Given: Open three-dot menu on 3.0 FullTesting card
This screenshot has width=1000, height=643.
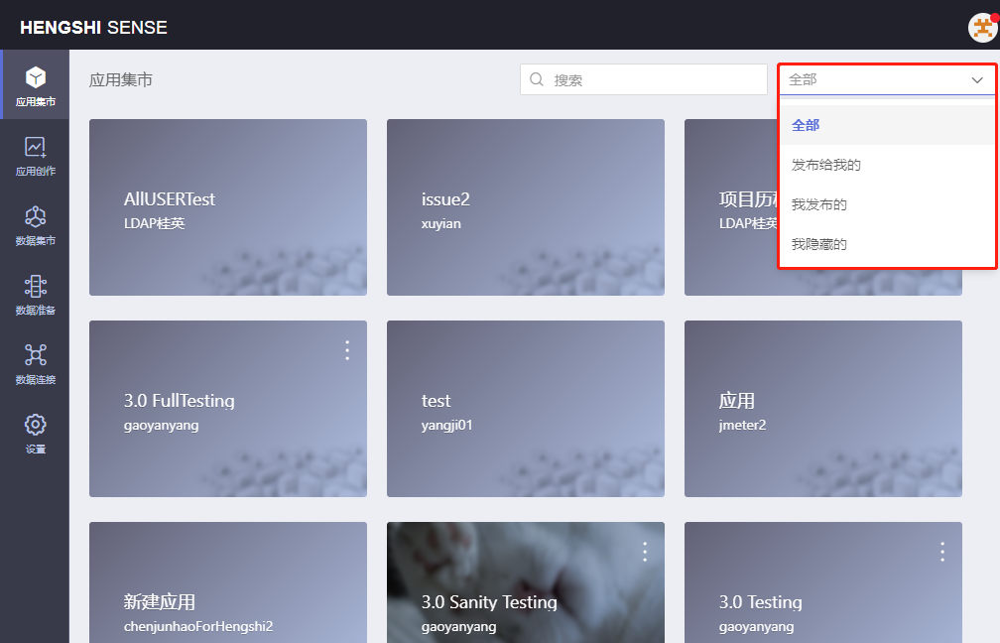Looking at the screenshot, I should pos(347,350).
